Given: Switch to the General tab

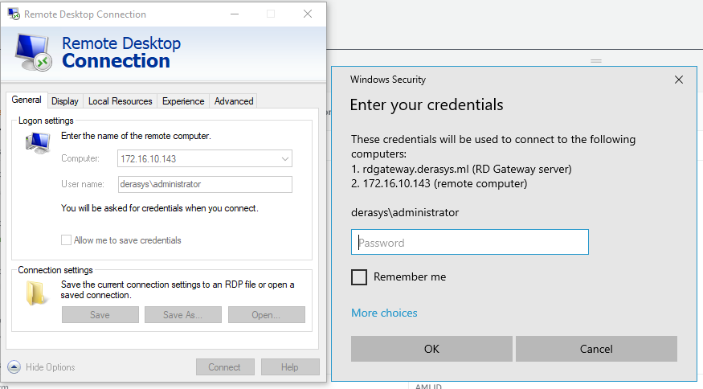Looking at the screenshot, I should click(27, 100).
